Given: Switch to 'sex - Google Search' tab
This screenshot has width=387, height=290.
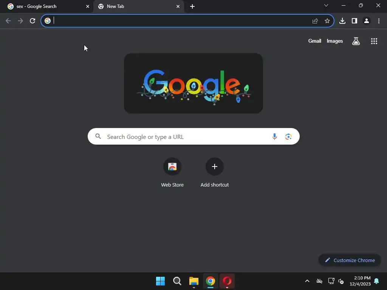Looking at the screenshot, I should (x=46, y=6).
